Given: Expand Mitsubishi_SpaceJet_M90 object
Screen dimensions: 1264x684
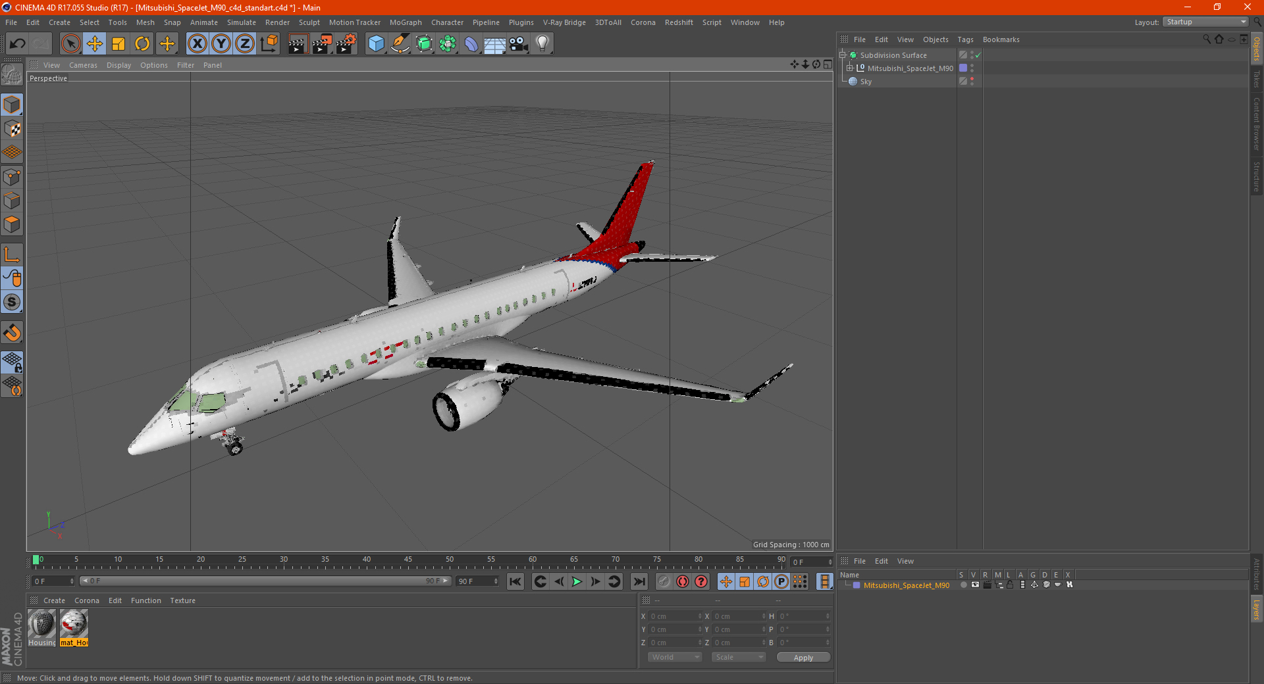Looking at the screenshot, I should [x=849, y=68].
